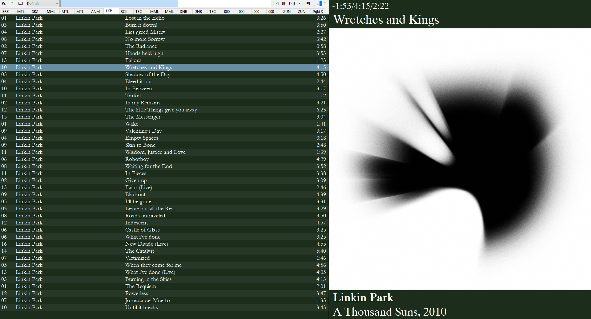Select the track 'What i've done (Live)'
591x319 pixels.
click(x=164, y=272)
